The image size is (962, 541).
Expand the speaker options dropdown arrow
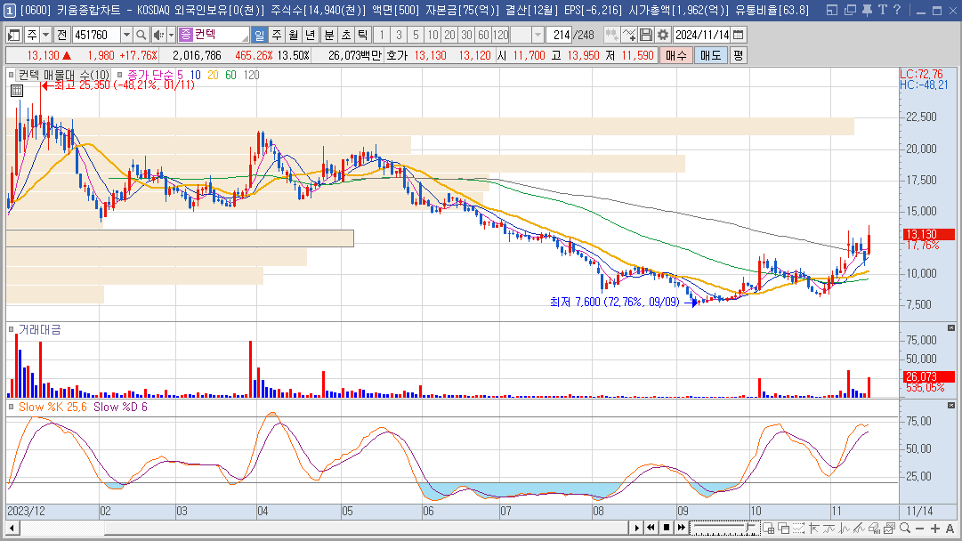(171, 35)
